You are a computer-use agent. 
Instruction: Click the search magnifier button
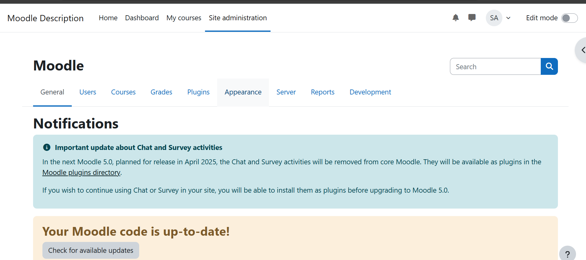coord(549,66)
